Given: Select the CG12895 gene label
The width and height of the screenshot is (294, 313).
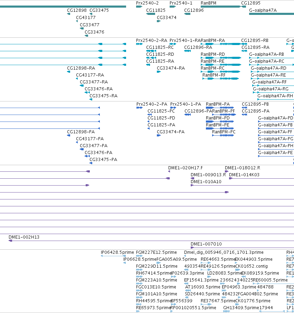Looking at the screenshot, I should 251,3.
